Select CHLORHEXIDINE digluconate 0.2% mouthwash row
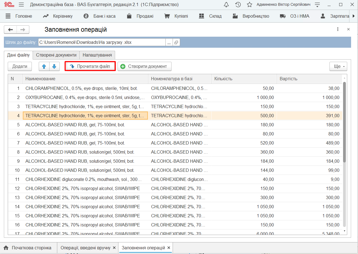 (x=175, y=179)
